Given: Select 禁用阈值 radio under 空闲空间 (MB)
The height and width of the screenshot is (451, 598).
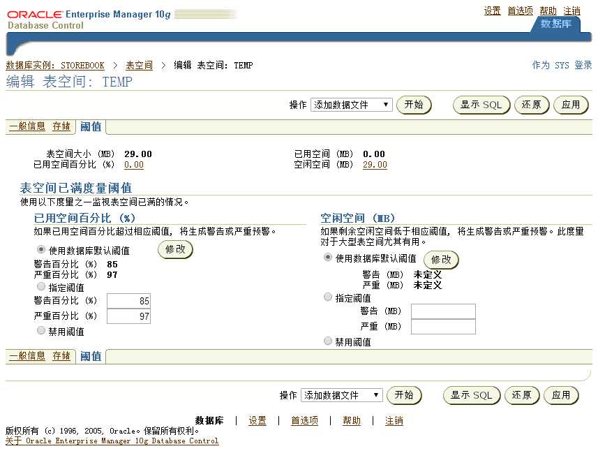Looking at the screenshot, I should click(x=327, y=341).
